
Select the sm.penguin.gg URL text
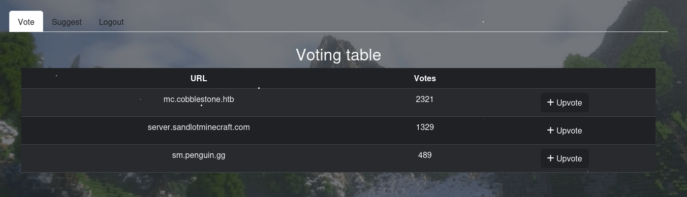click(199, 155)
